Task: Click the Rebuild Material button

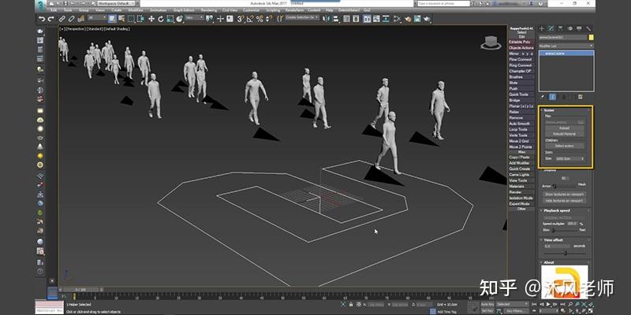Action: (x=565, y=134)
